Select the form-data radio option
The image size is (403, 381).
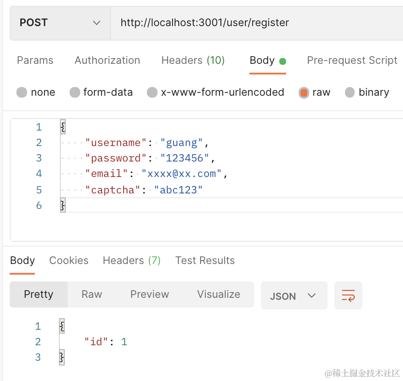pyautogui.click(x=75, y=92)
